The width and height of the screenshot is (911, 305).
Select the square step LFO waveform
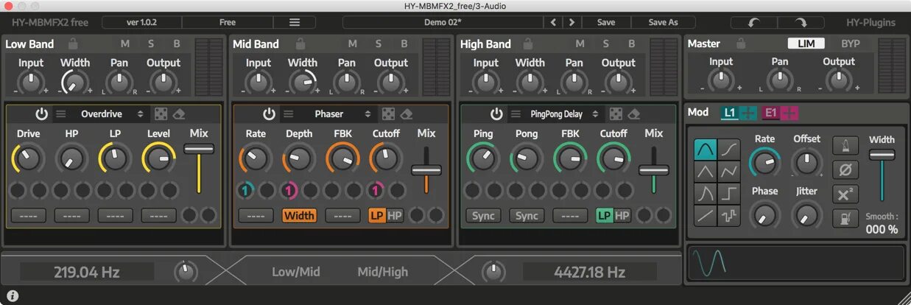(729, 194)
